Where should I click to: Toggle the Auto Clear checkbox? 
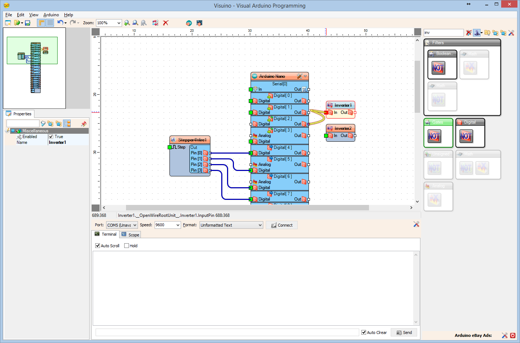[364, 333]
